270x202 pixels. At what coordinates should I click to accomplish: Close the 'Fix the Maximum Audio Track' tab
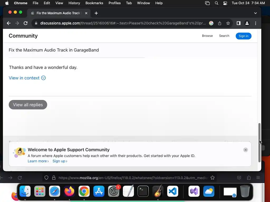pyautogui.click(x=86, y=13)
